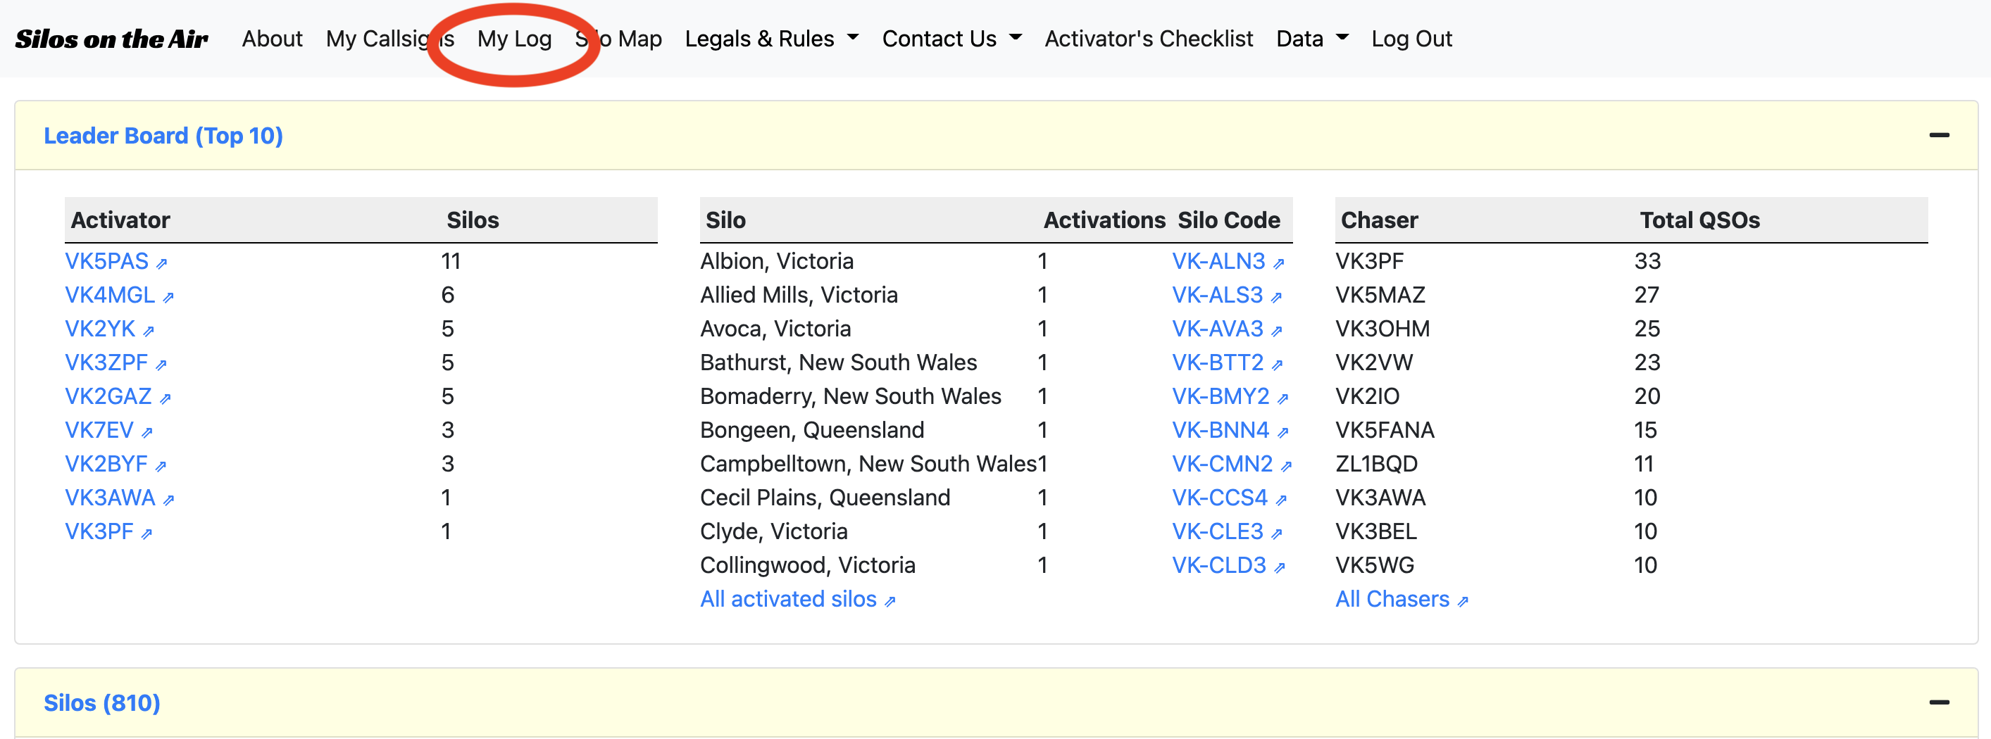Open Activator's Checklist in the navbar
Image resolution: width=1991 pixels, height=739 pixels.
[x=1149, y=39]
